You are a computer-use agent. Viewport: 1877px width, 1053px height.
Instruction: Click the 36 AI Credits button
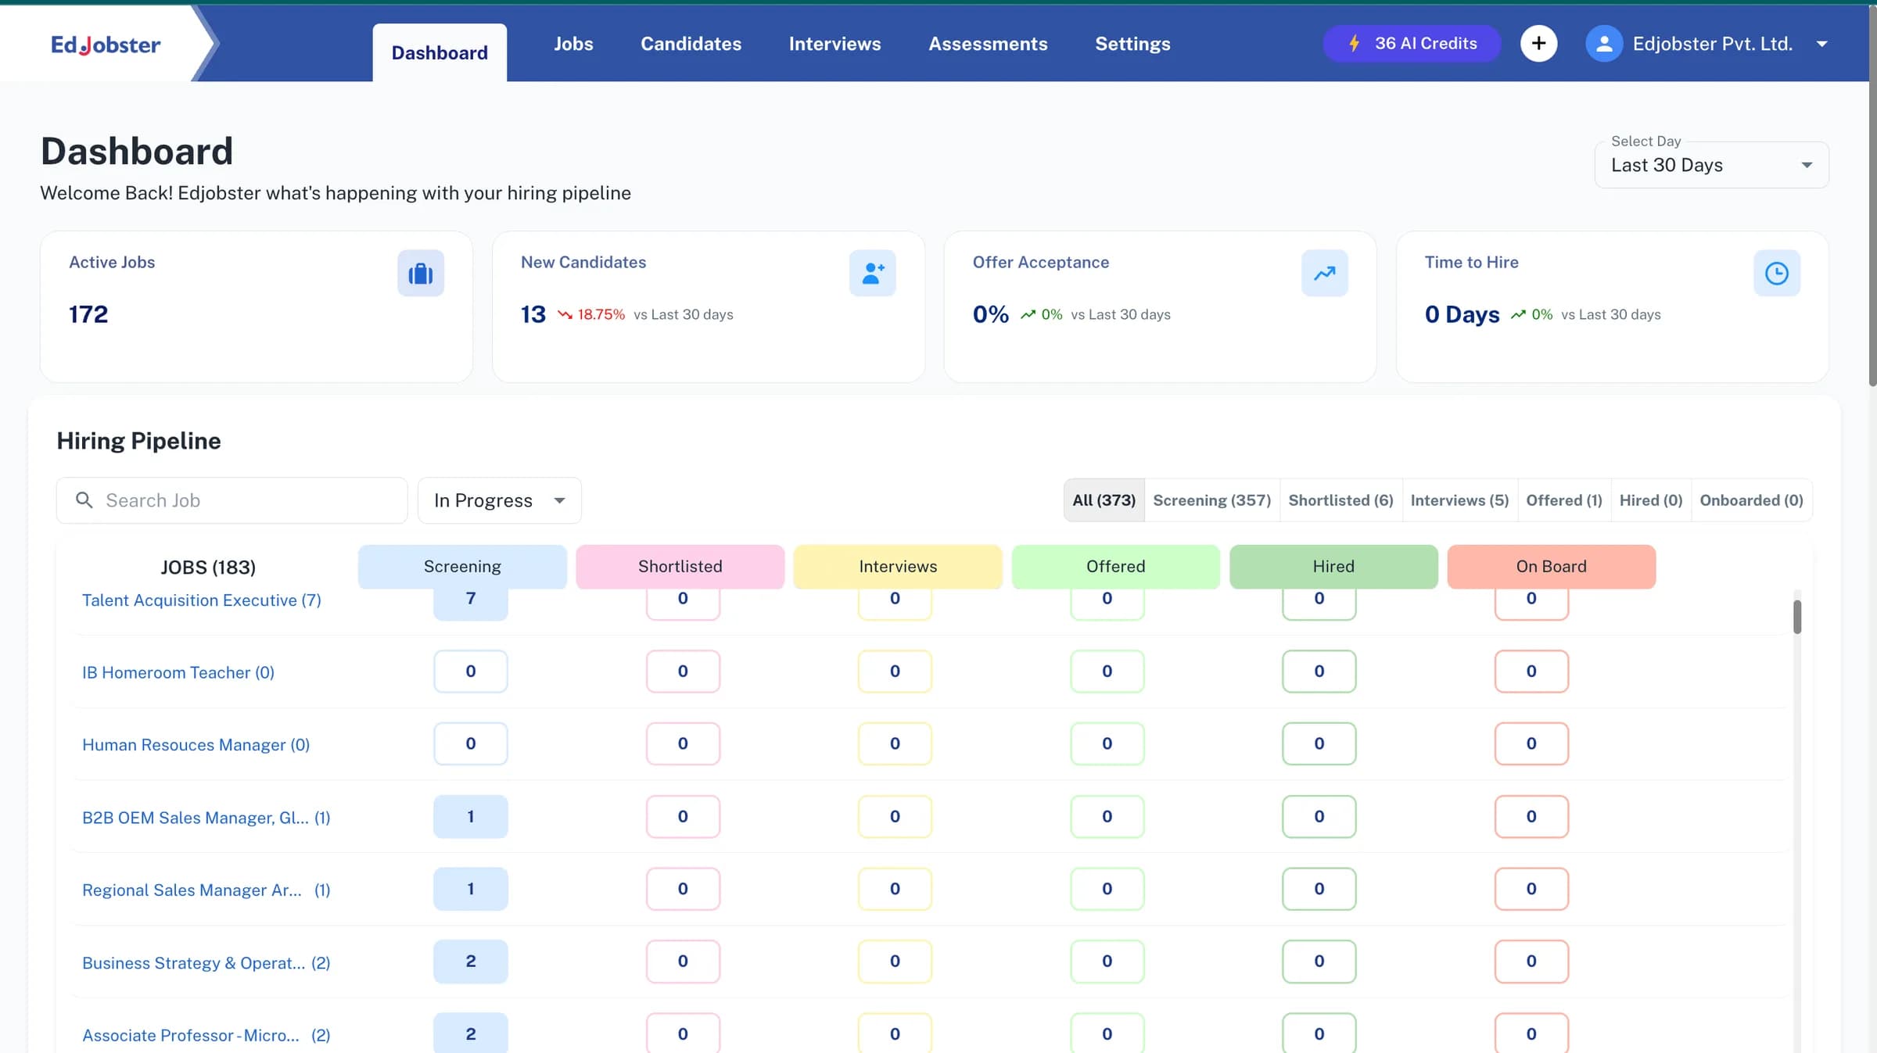1412,44
